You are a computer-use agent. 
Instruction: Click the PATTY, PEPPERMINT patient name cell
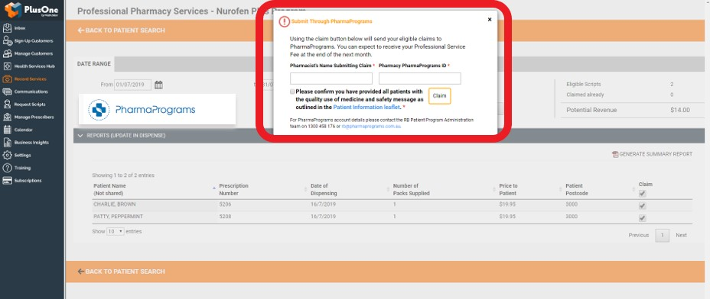point(118,217)
